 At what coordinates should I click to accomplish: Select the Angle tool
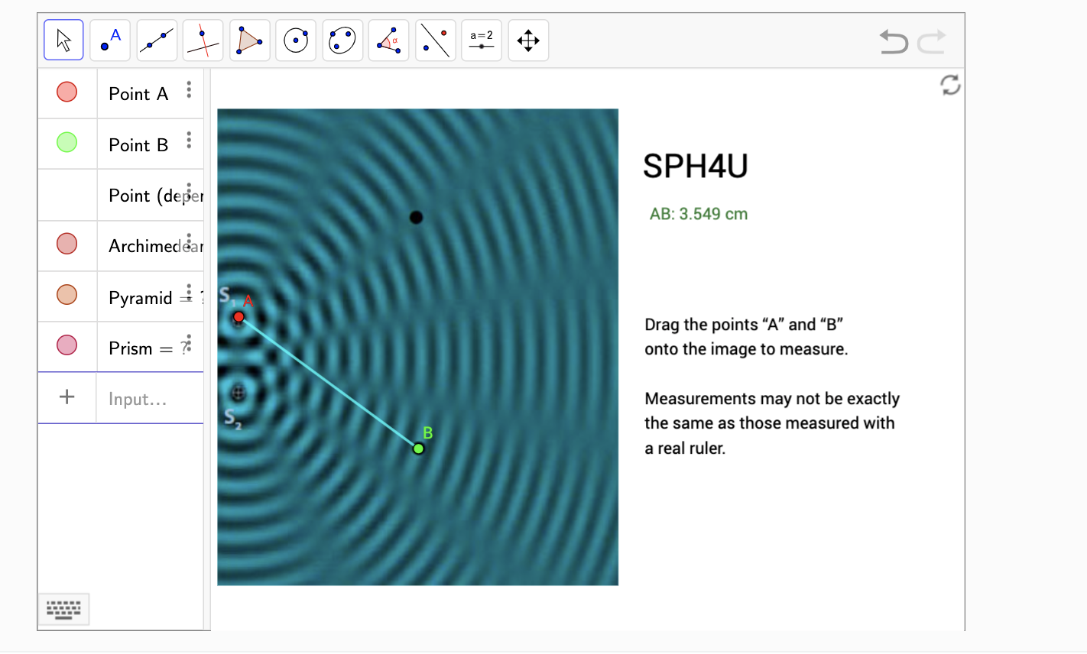coord(389,40)
